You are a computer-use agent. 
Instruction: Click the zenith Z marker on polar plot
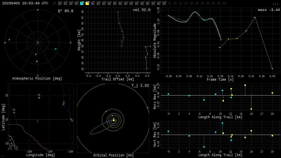pyautogui.click(x=38, y=43)
